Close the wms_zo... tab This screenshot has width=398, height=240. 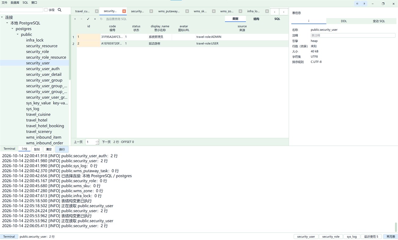coord(240,11)
